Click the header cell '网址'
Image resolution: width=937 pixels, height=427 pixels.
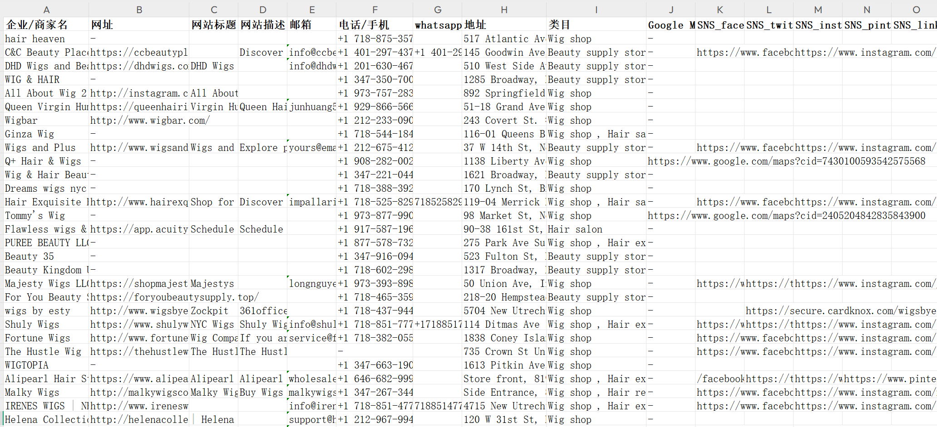[139, 25]
